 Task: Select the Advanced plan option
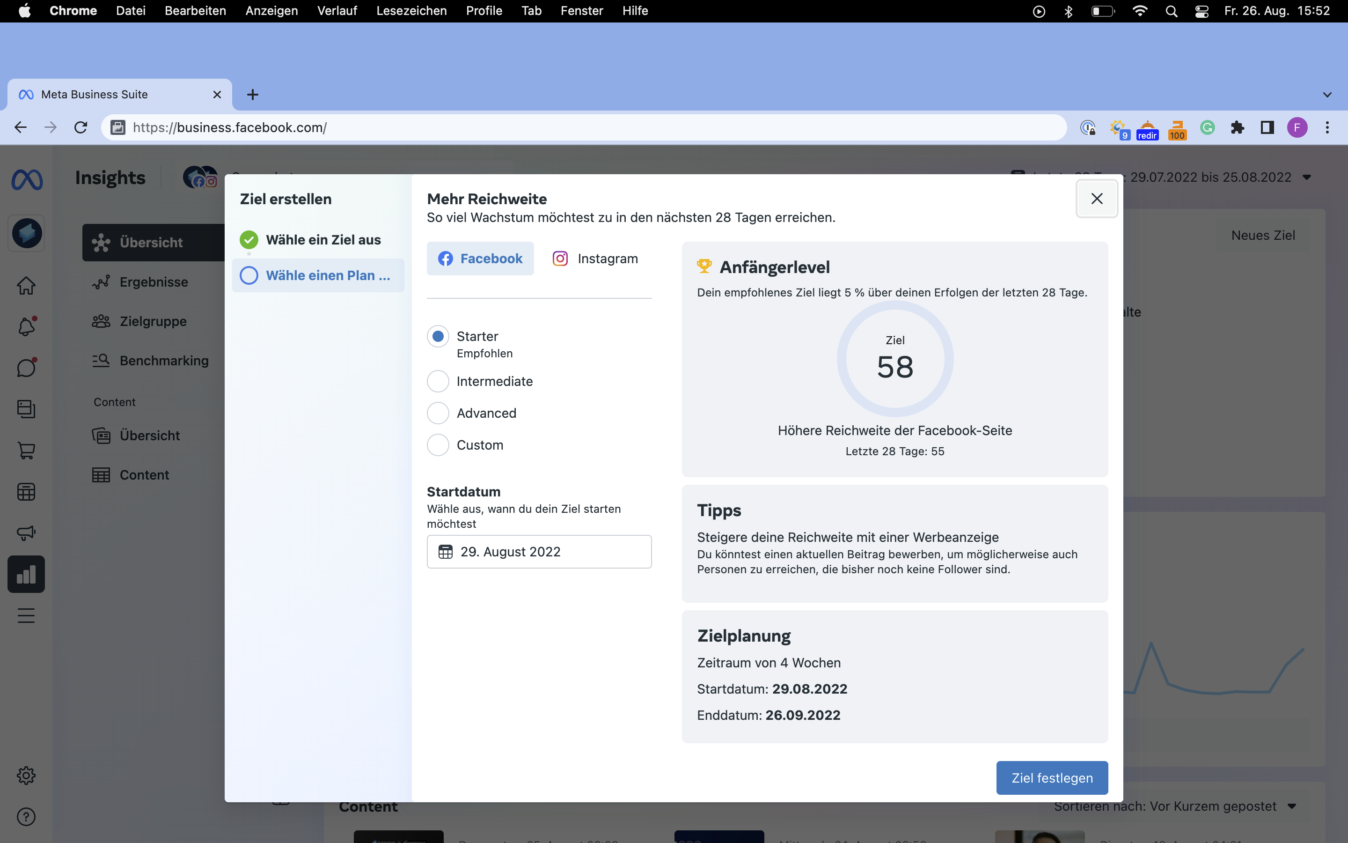[x=438, y=413]
